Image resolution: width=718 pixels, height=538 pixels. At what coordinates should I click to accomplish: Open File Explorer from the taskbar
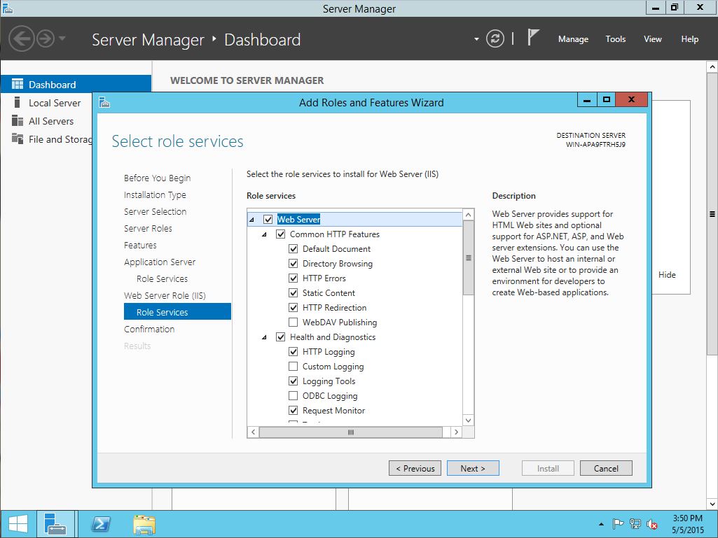pos(144,524)
